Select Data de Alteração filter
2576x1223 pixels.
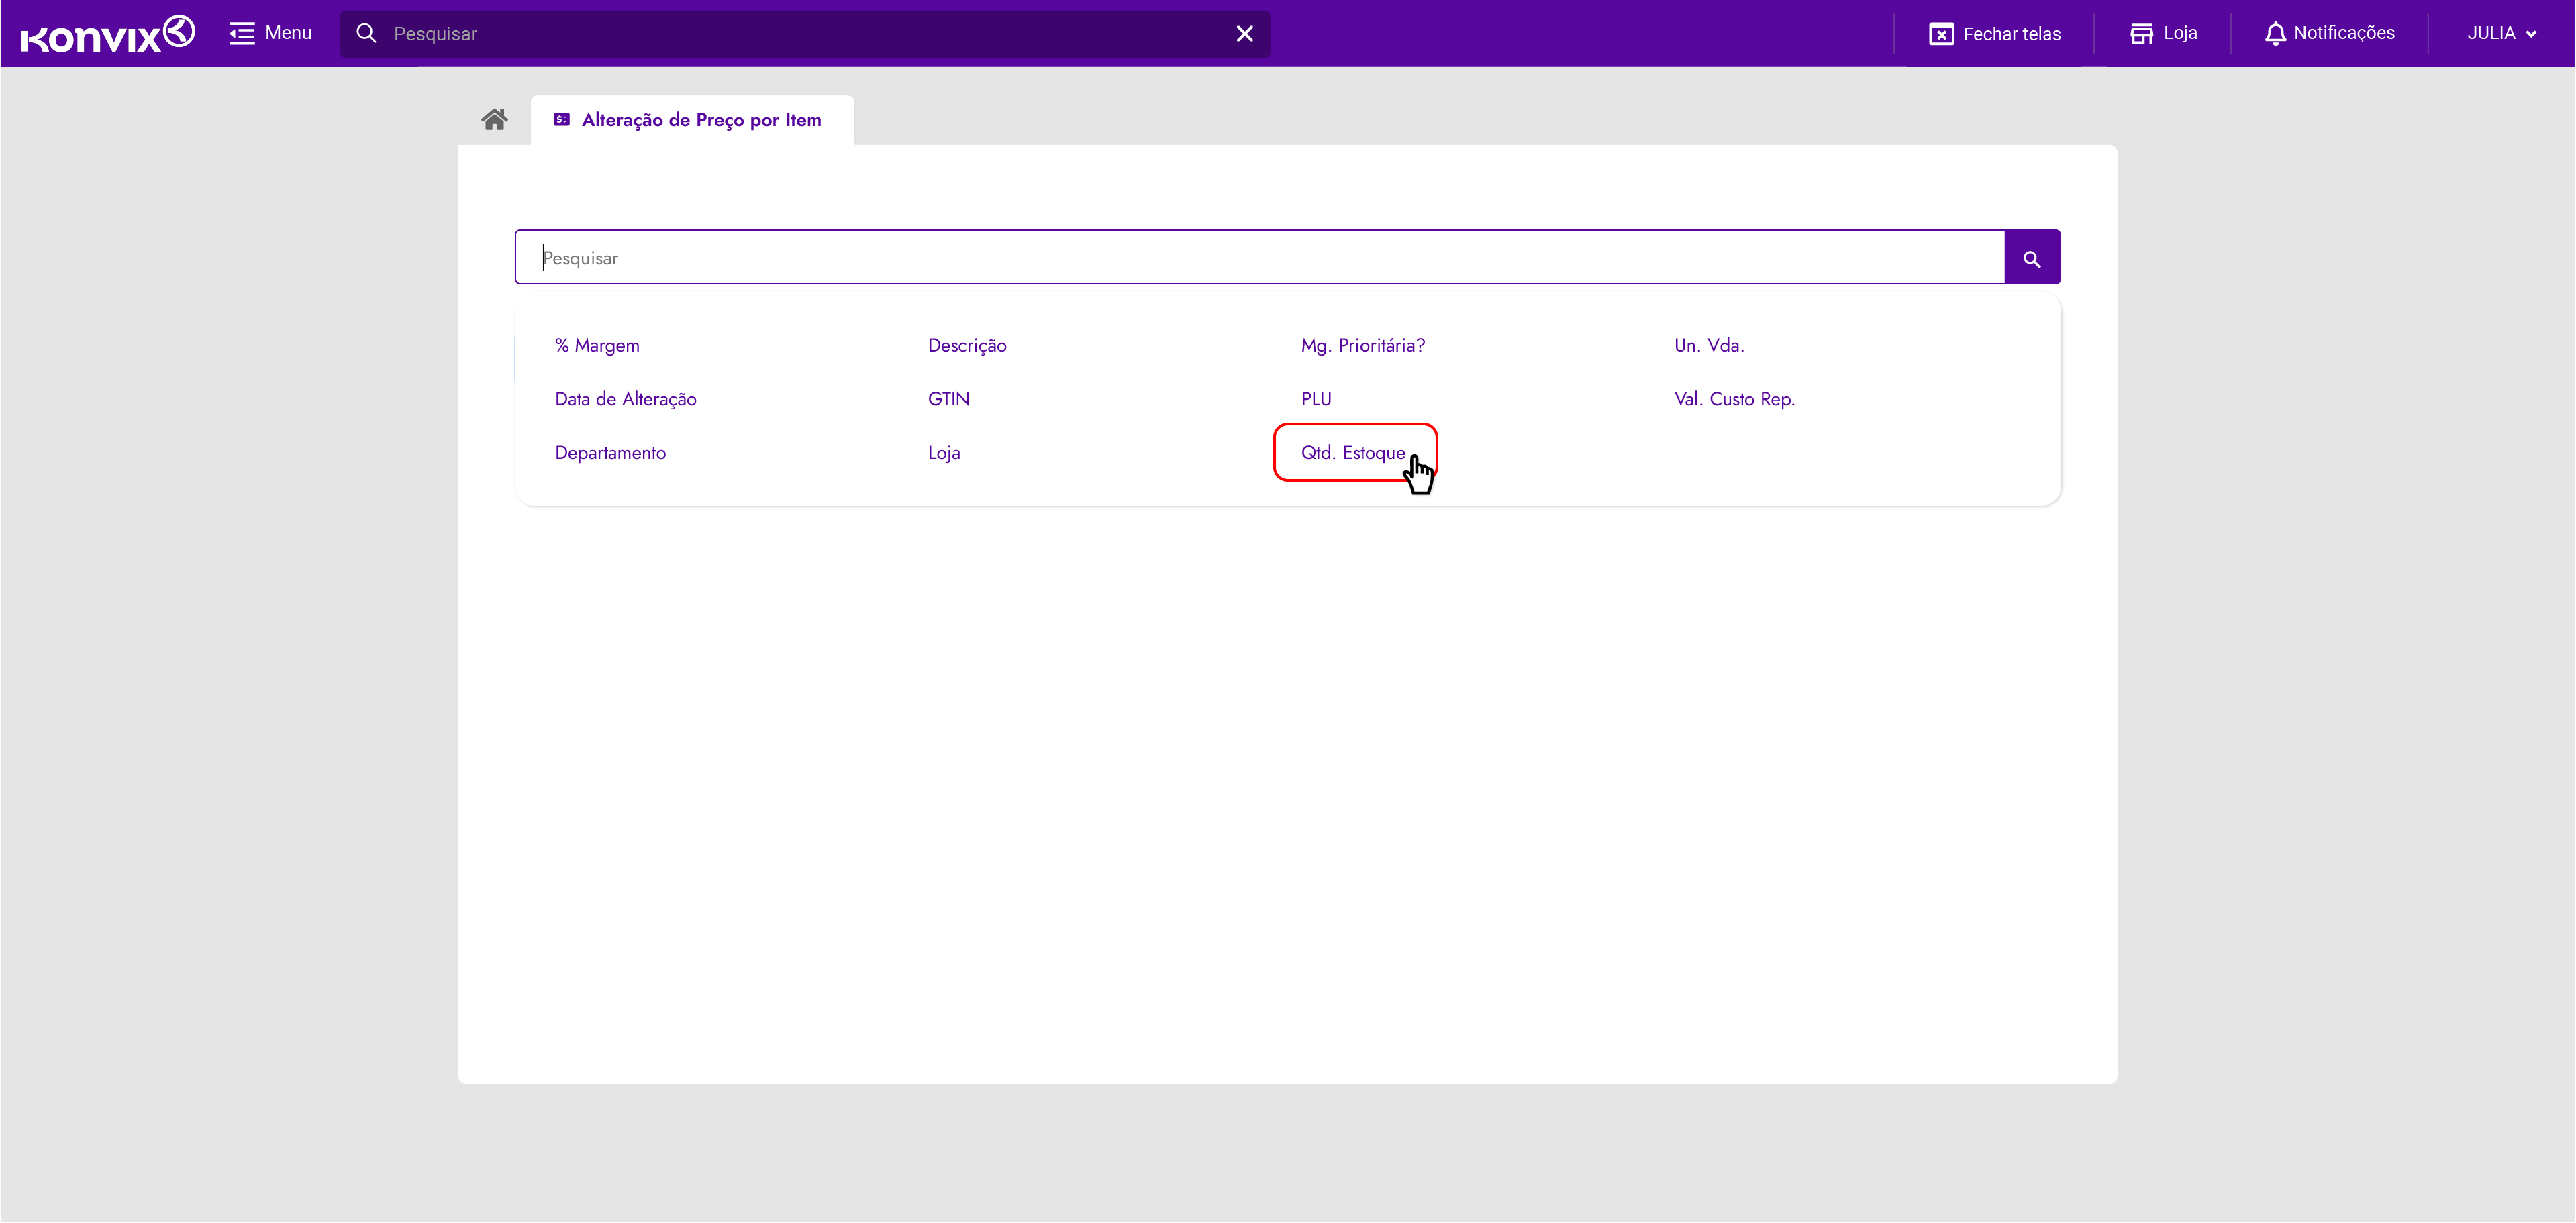click(x=625, y=400)
